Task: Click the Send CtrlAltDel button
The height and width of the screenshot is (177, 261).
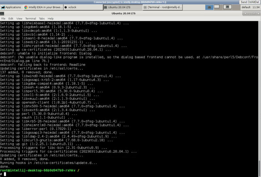Action: click(x=250, y=2)
